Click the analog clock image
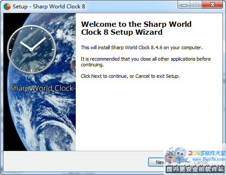The image size is (226, 175). [x=31, y=49]
